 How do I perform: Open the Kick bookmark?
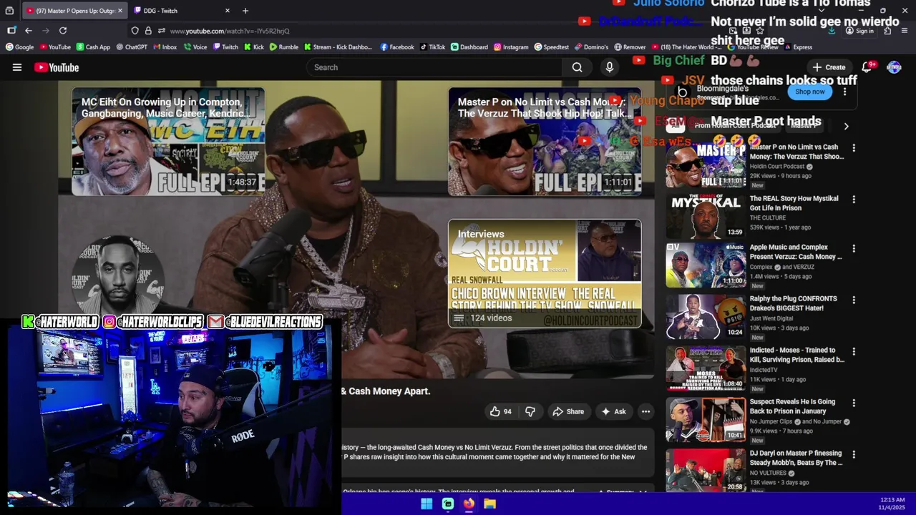tap(254, 47)
